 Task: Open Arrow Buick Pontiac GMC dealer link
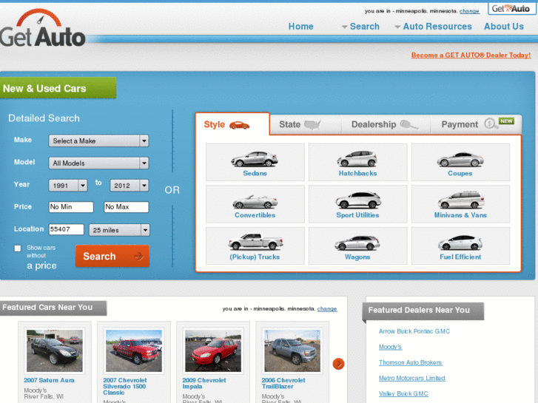[414, 331]
